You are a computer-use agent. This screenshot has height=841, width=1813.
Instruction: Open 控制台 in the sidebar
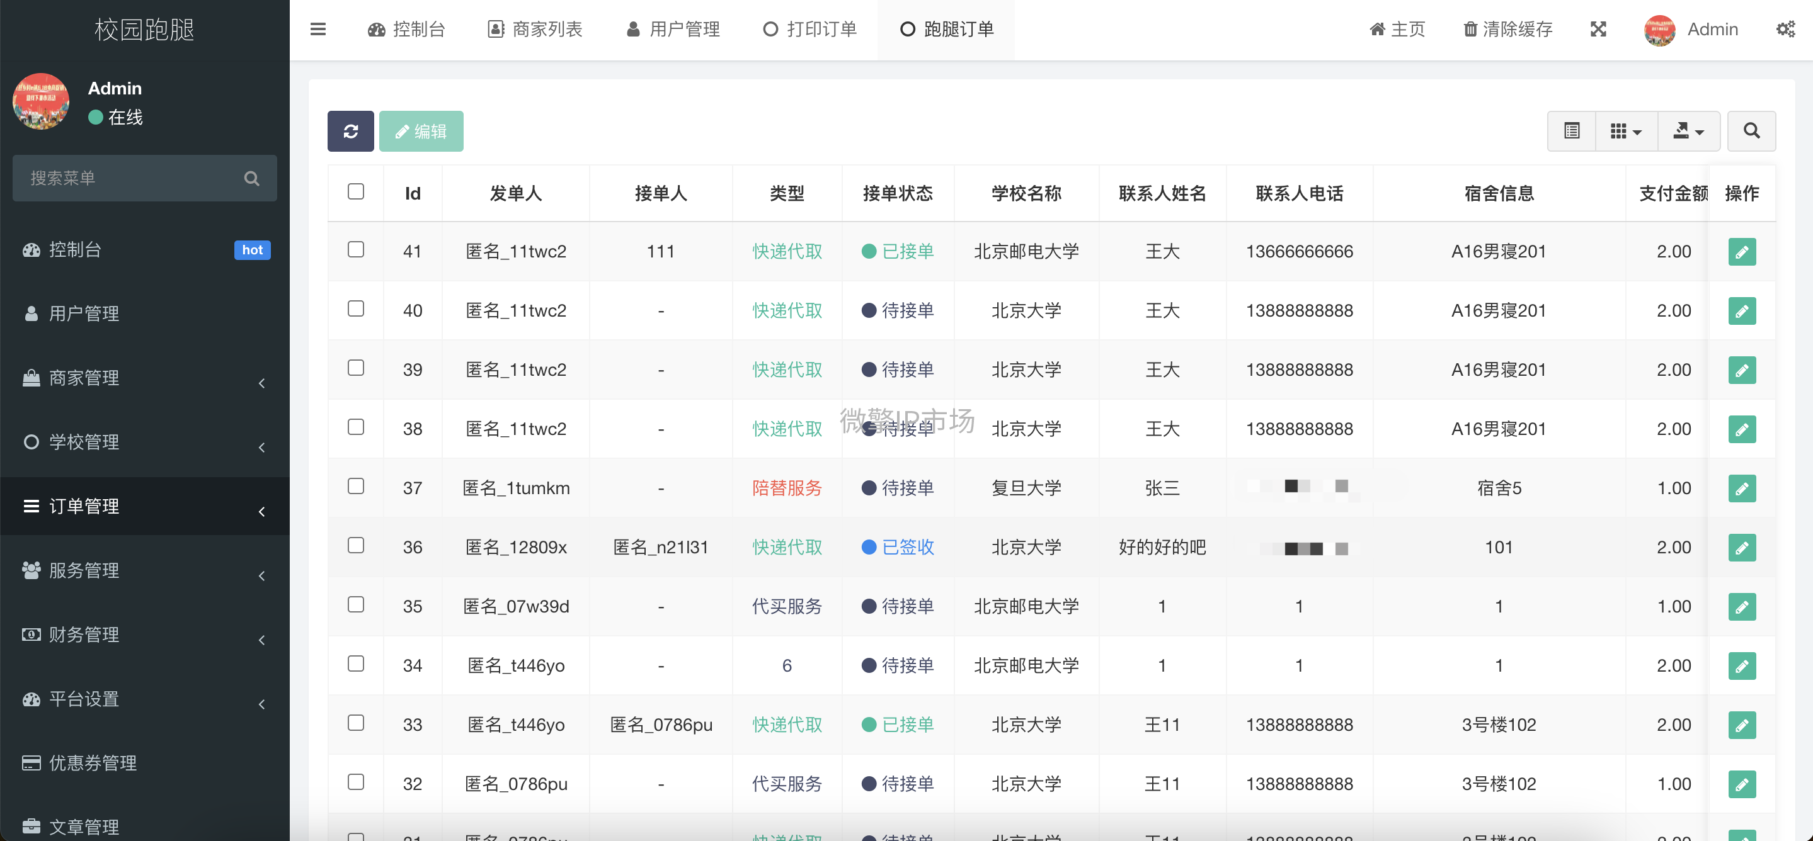coord(145,250)
